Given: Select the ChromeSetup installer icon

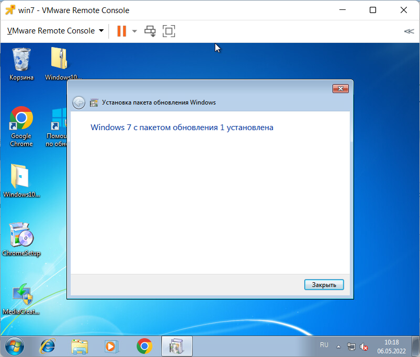Looking at the screenshot, I should [x=21, y=239].
